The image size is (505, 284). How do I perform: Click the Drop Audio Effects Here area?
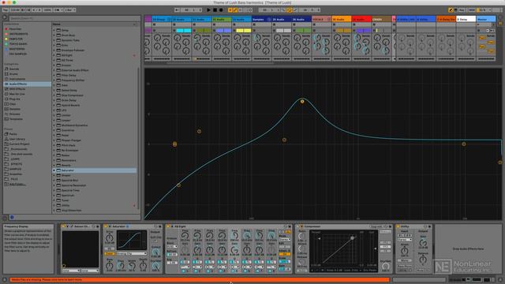point(468,249)
